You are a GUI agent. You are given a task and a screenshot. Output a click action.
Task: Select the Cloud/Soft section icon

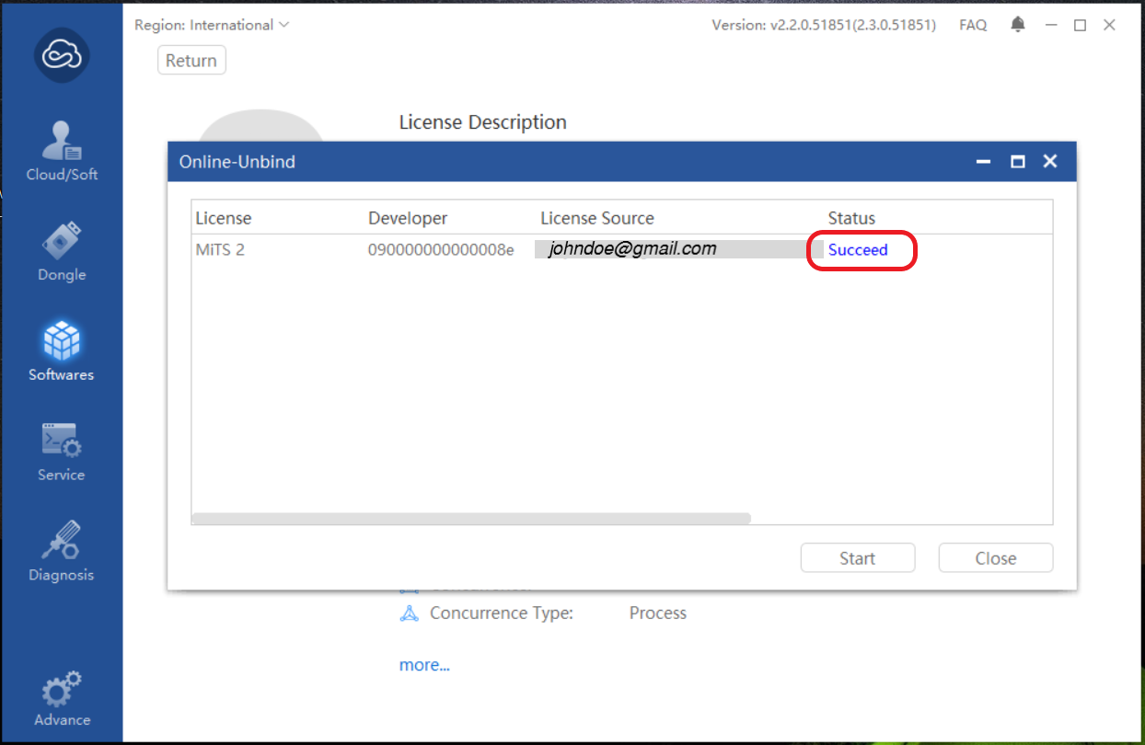(61, 140)
